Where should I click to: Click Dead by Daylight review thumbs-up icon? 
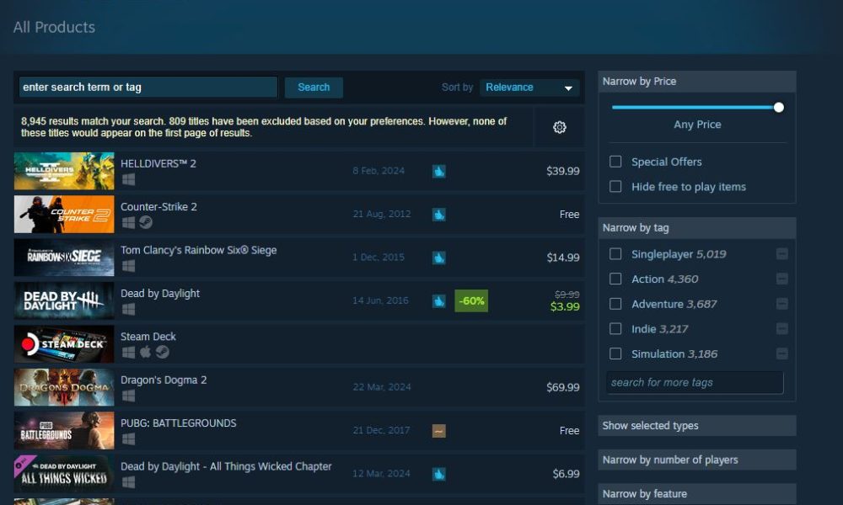click(438, 301)
